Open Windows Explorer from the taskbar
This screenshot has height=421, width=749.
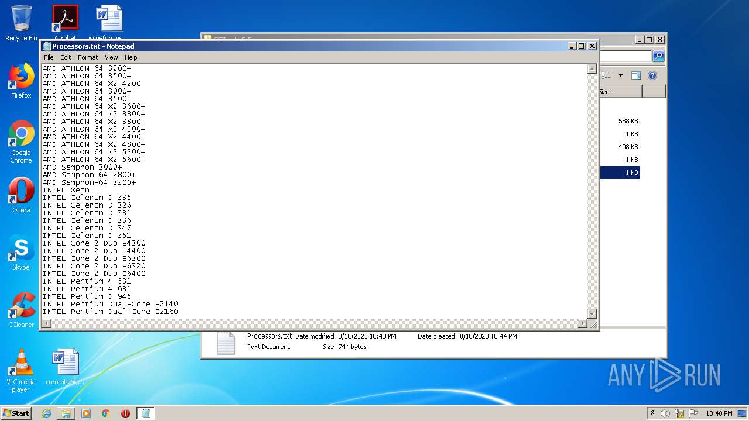tap(66, 413)
